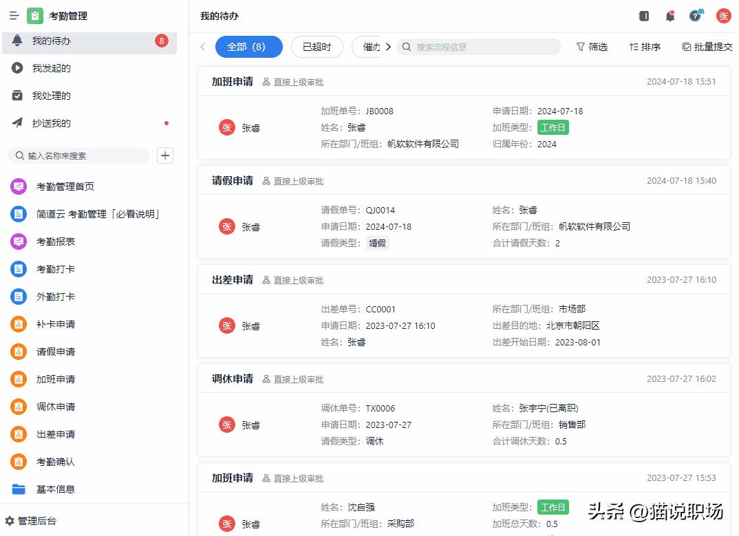Click the 批量提交 batch submit button

[707, 47]
